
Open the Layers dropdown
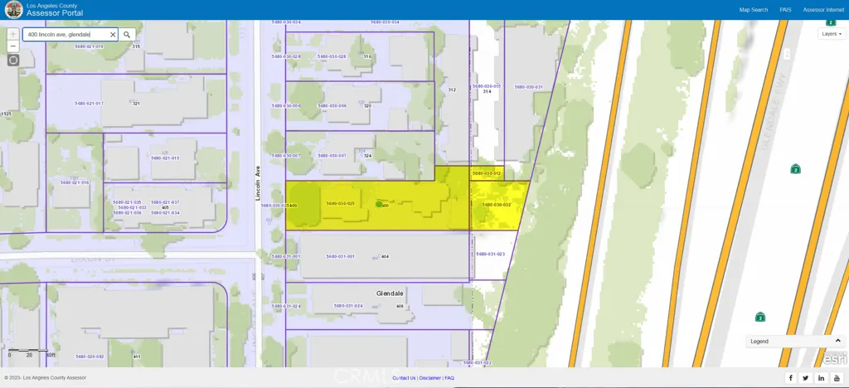click(832, 33)
